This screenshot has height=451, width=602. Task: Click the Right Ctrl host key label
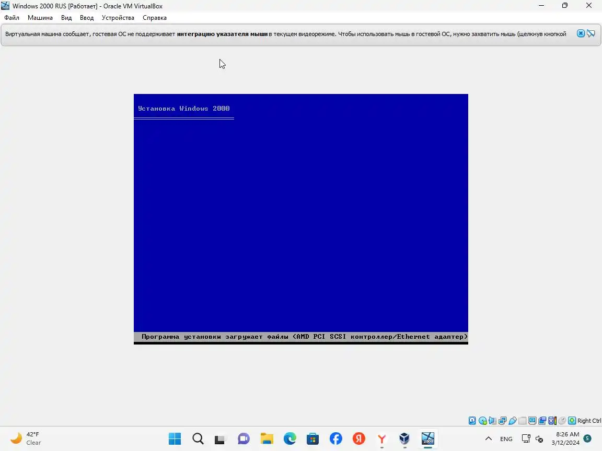pyautogui.click(x=589, y=421)
